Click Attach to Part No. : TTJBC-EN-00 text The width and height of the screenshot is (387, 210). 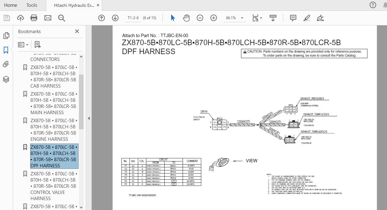[x=155, y=36]
